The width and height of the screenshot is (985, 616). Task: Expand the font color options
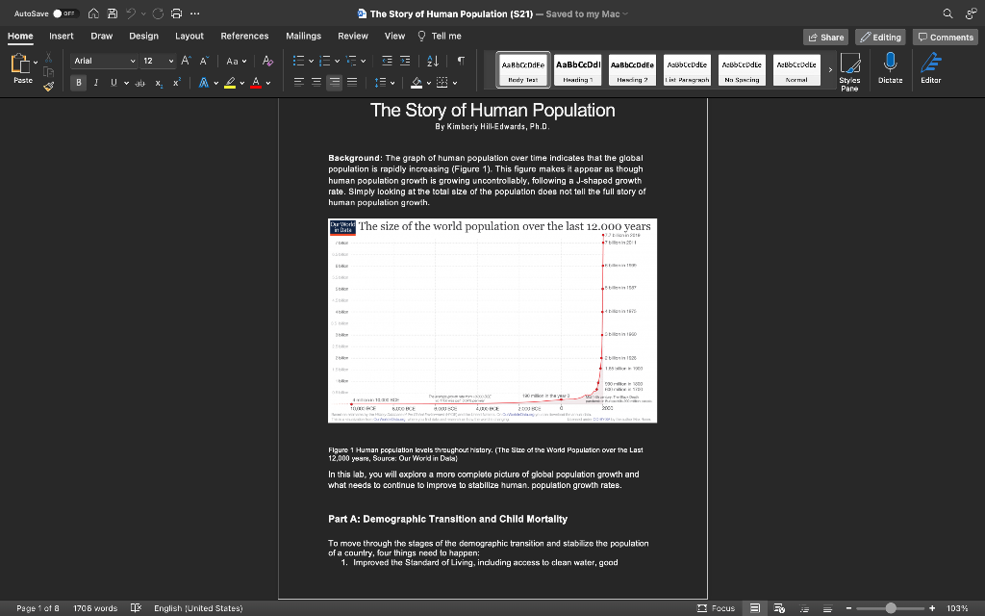coord(268,84)
